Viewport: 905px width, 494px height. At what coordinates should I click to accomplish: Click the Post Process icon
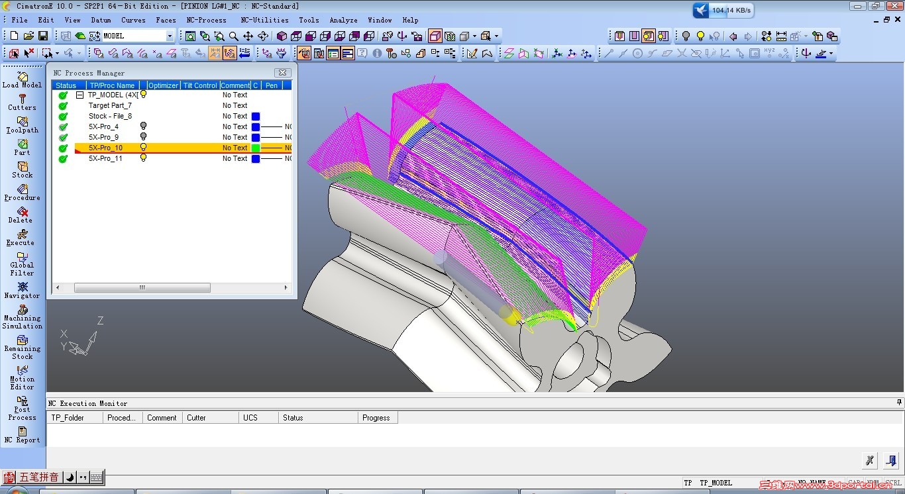[23, 409]
